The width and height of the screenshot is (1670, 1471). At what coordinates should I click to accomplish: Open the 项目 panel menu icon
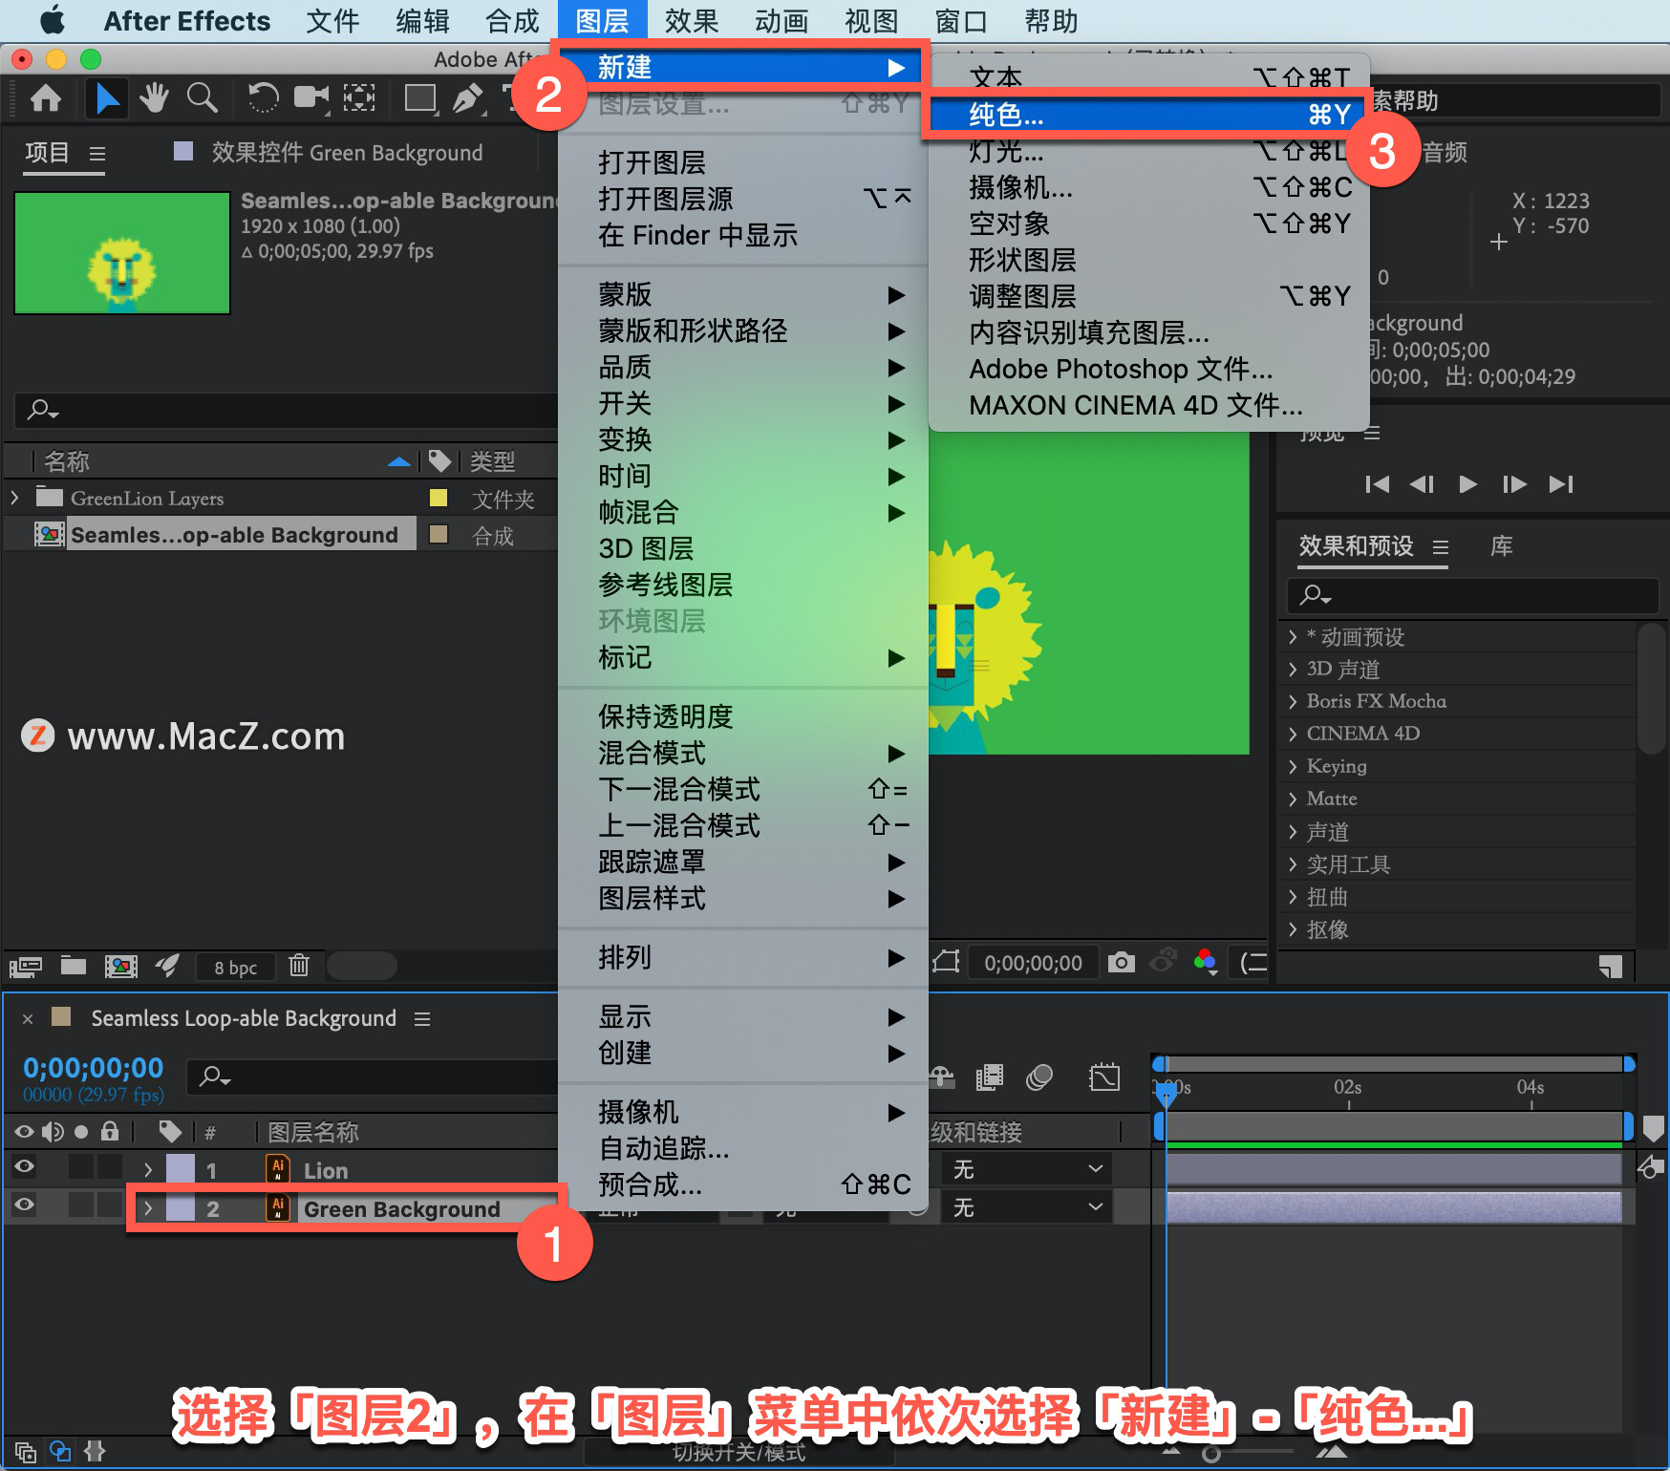tap(96, 153)
